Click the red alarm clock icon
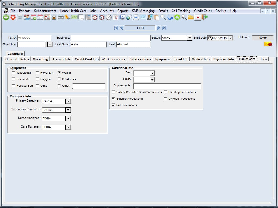This screenshot has width=278, height=208. (x=95, y=17)
